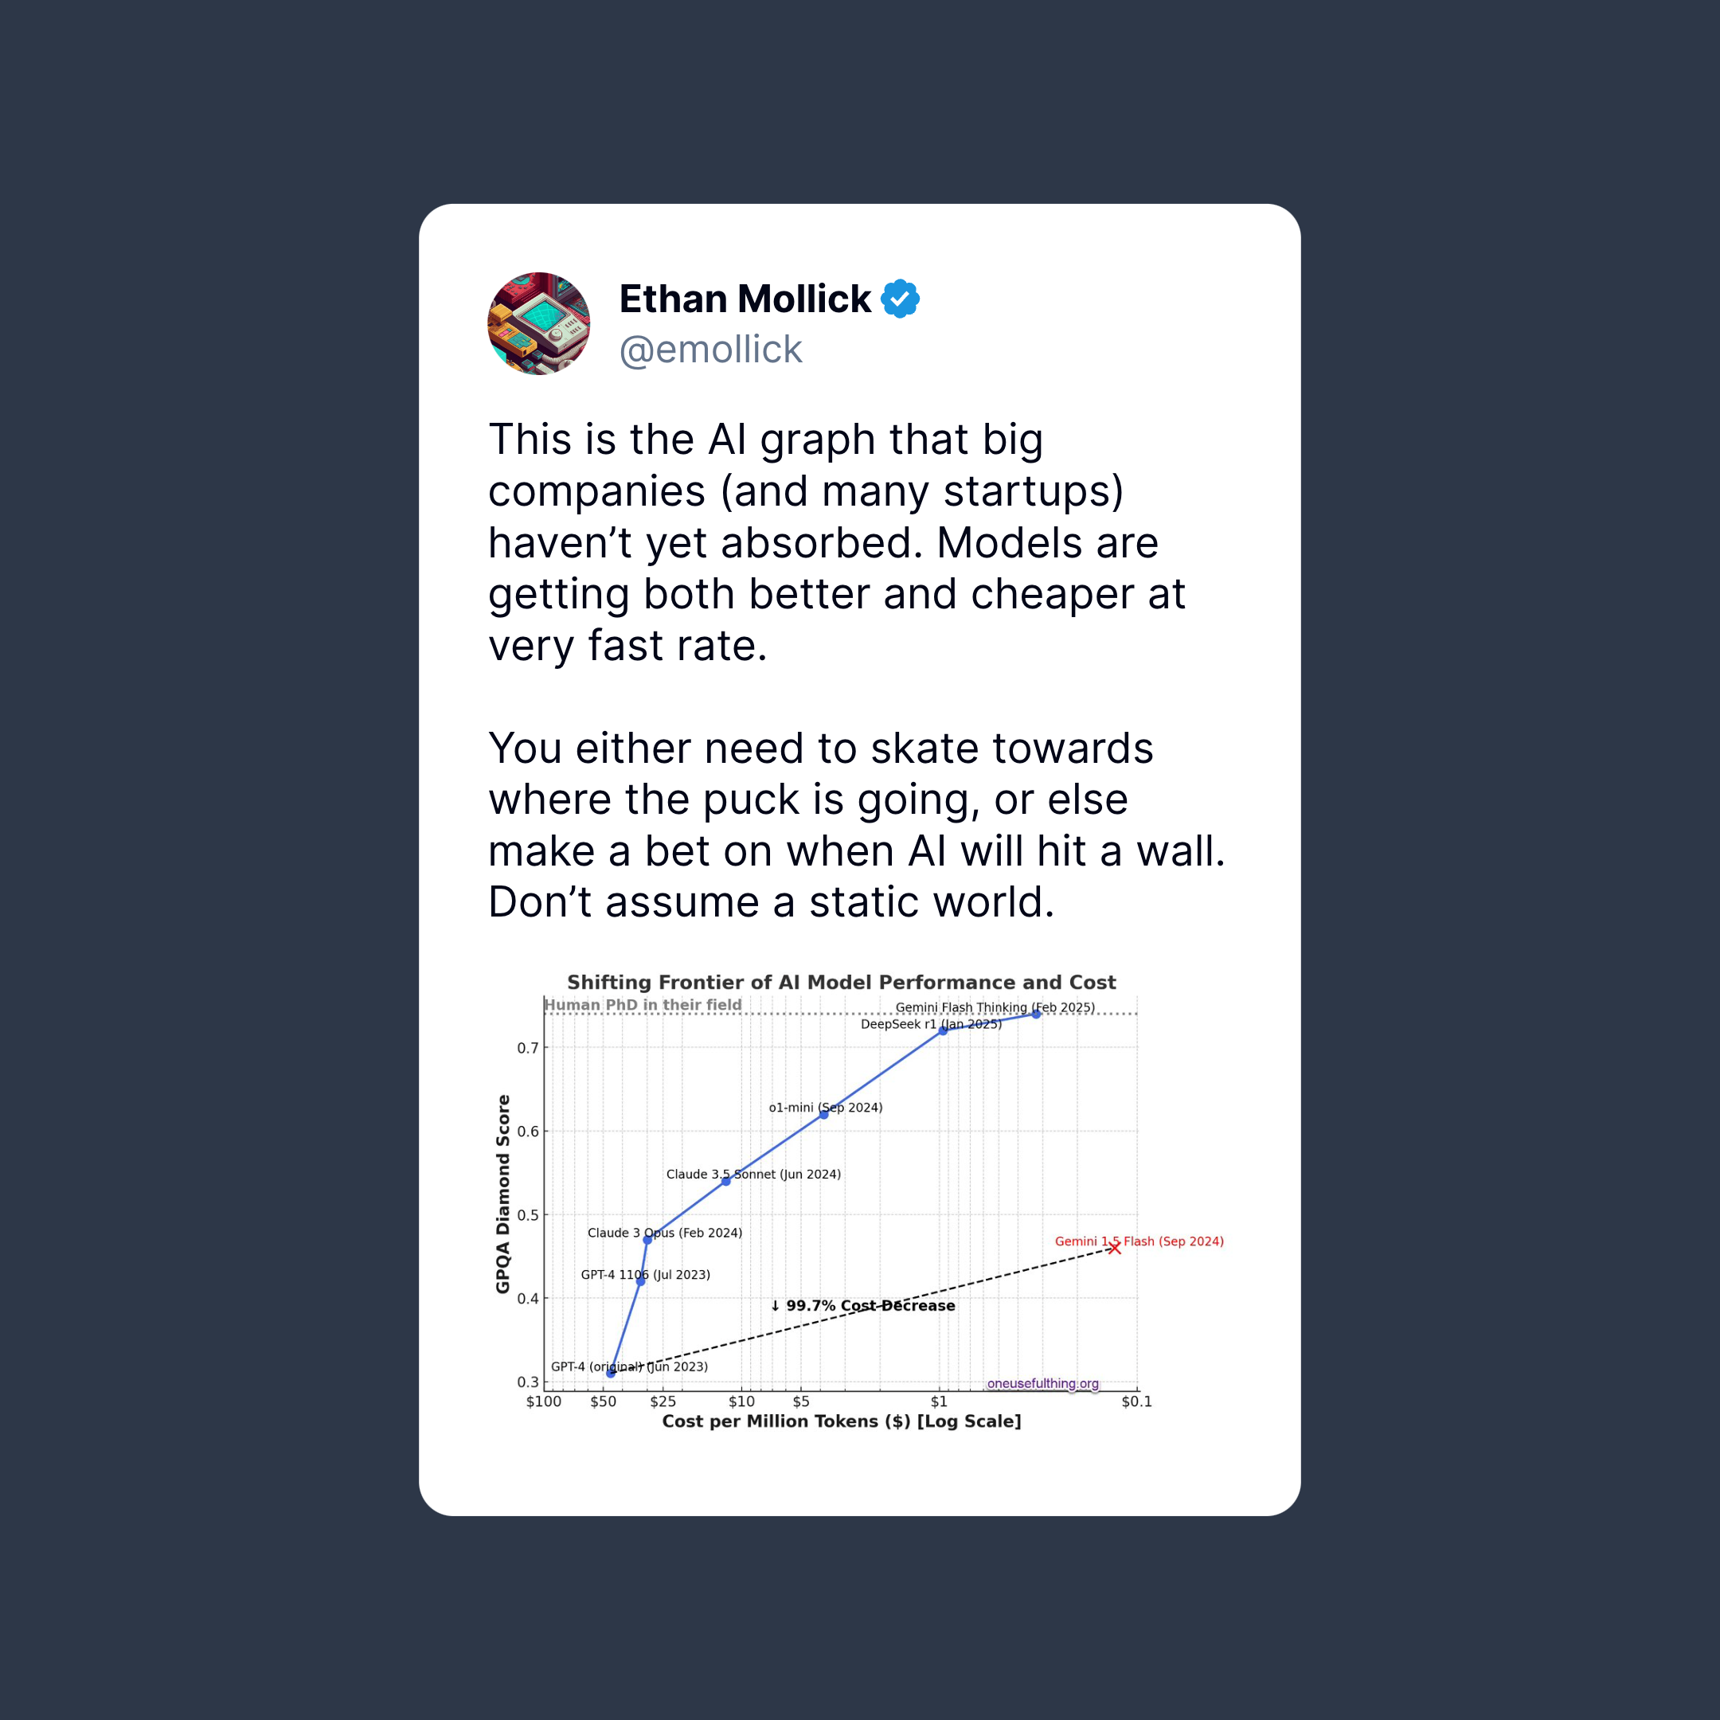This screenshot has width=1720, height=1720.
Task: Click Ethan Mollick's profile avatar
Action: 538,323
